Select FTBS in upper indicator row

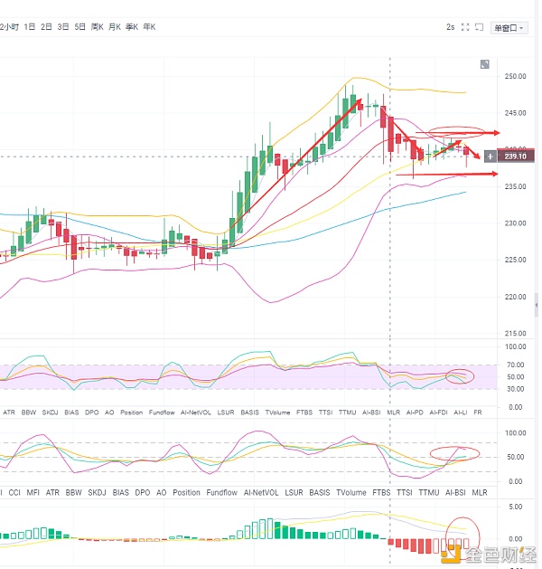tap(304, 413)
